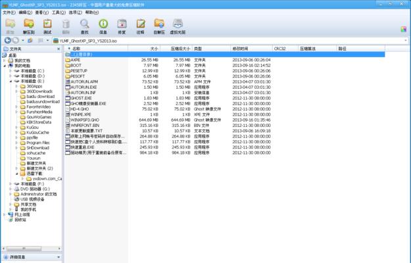Screen dimensions: 411x263
Task: Collapse 本地磁盘 (E:) tree node
Action: pos(11,82)
